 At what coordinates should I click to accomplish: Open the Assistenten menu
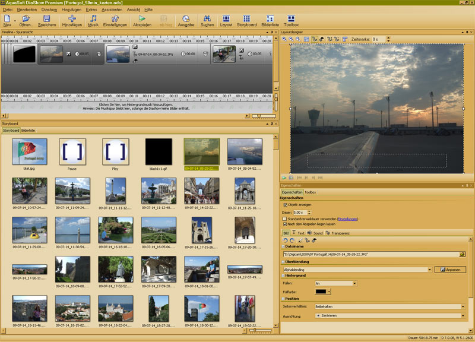(x=112, y=10)
